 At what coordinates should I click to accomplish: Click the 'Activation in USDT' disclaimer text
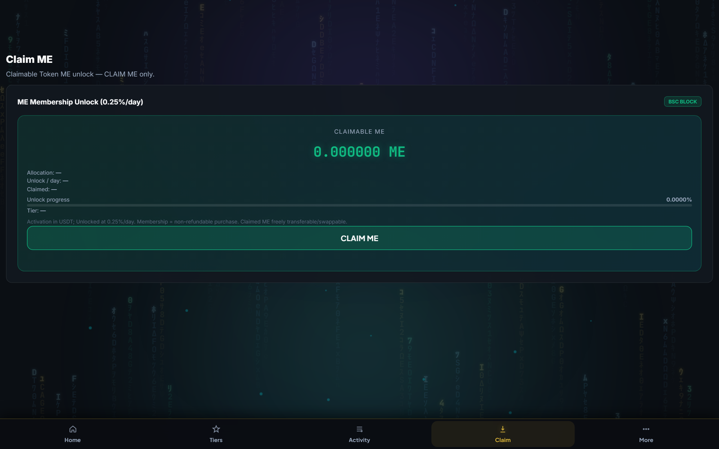coord(187,221)
